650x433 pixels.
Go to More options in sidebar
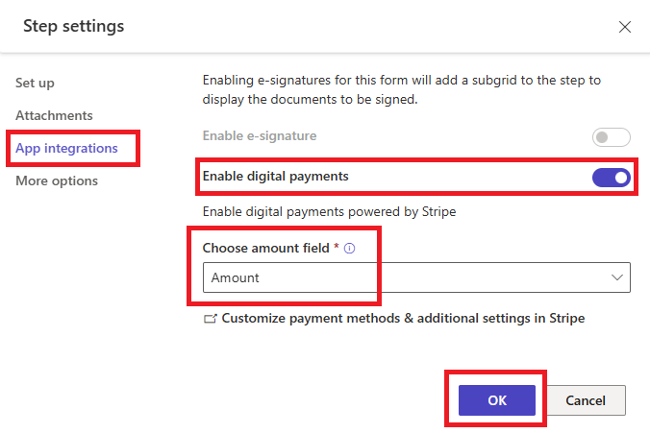[57, 180]
